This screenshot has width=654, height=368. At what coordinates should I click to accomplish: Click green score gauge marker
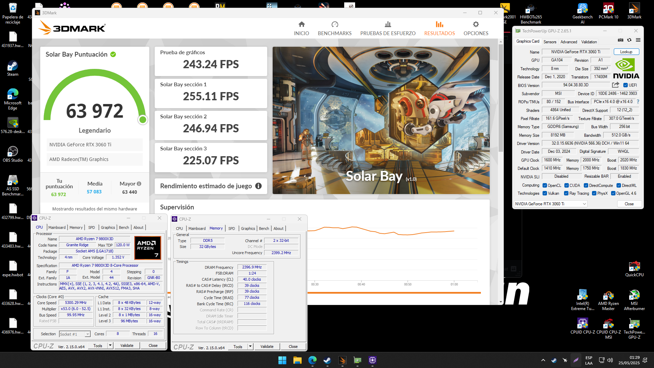coord(143,119)
